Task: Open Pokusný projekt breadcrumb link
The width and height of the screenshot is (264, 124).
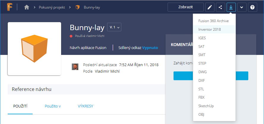Action: (52, 7)
